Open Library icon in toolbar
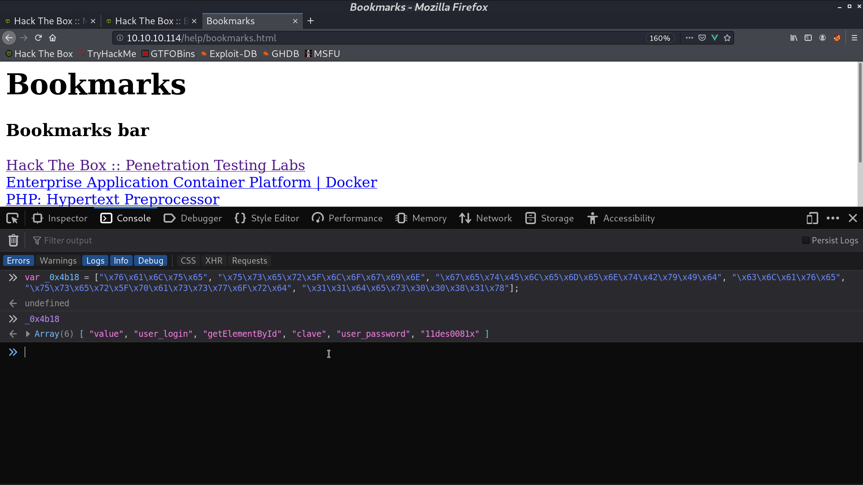The height and width of the screenshot is (485, 863). 794,38
